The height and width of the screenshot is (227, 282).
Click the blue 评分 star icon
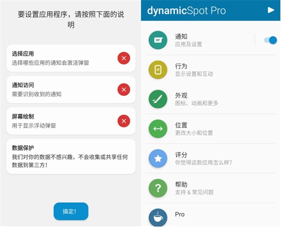pos(158,159)
